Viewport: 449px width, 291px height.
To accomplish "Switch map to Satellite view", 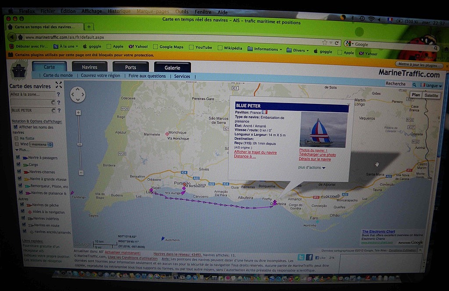I will point(431,95).
